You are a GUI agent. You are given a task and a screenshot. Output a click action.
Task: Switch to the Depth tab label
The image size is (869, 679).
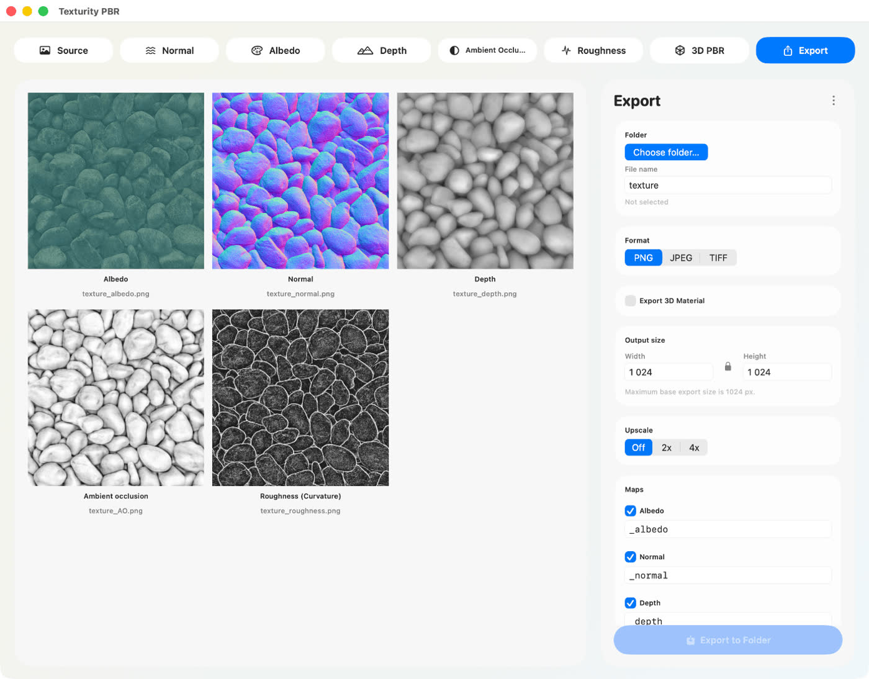[394, 50]
